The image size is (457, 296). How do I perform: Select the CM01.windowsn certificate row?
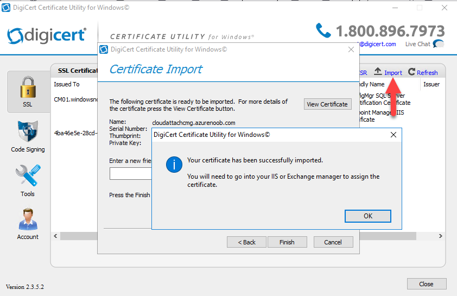point(76,99)
